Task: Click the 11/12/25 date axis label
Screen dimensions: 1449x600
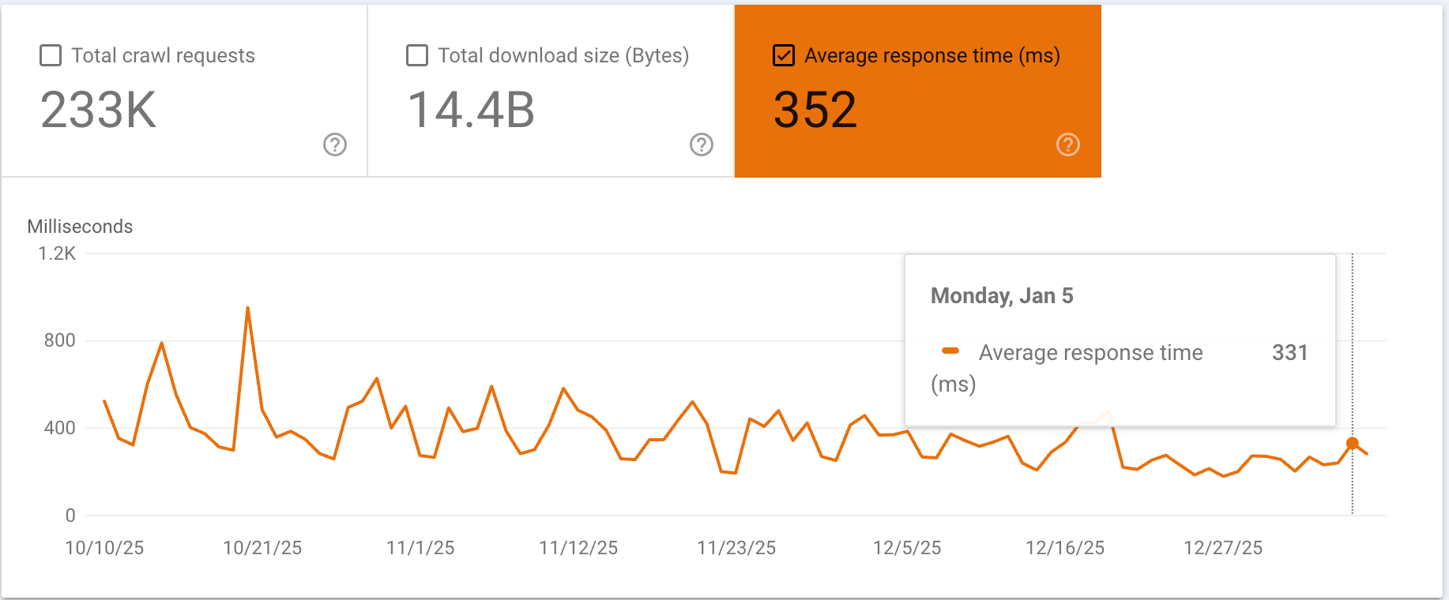Action: pyautogui.click(x=578, y=548)
